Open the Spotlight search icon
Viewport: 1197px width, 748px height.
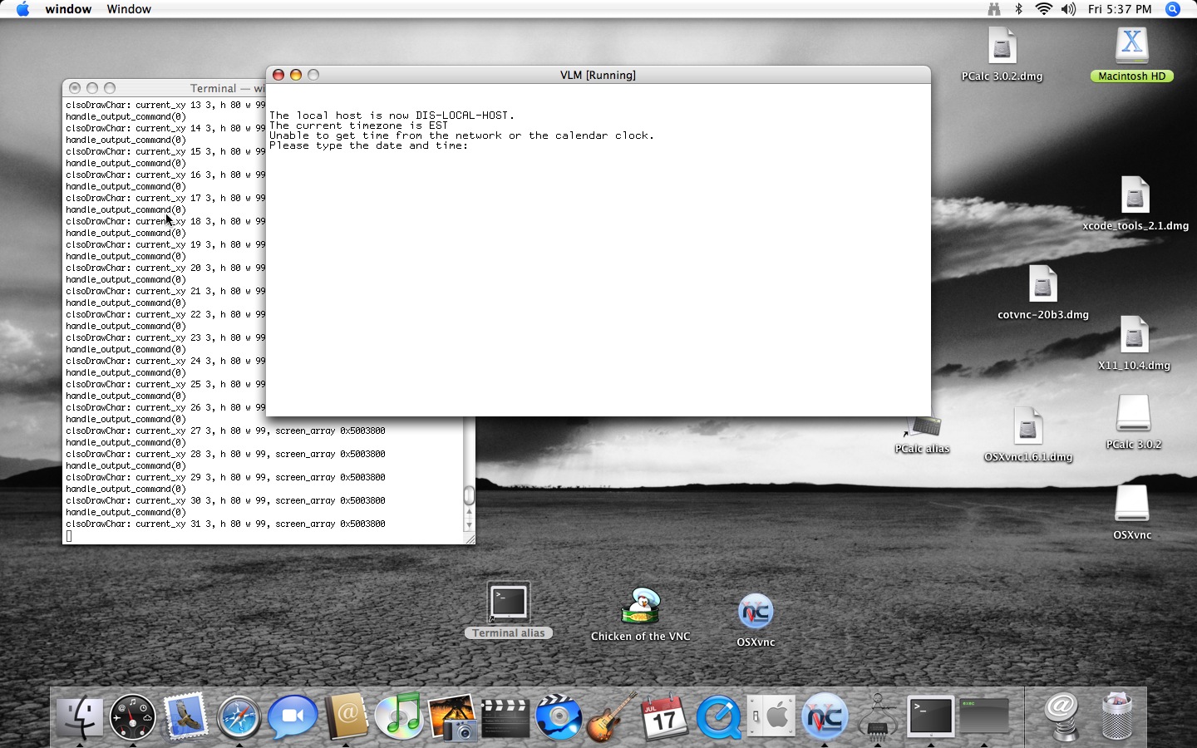pos(1173,9)
